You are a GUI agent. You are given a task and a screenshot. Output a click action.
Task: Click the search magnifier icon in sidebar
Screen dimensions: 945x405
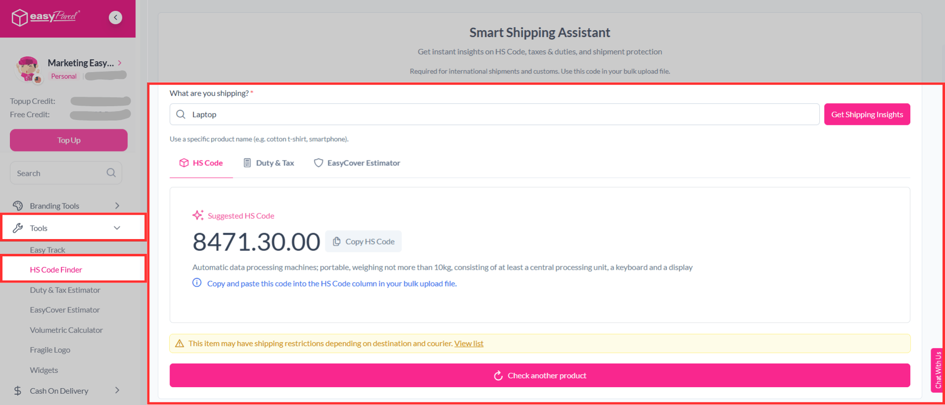(x=111, y=173)
